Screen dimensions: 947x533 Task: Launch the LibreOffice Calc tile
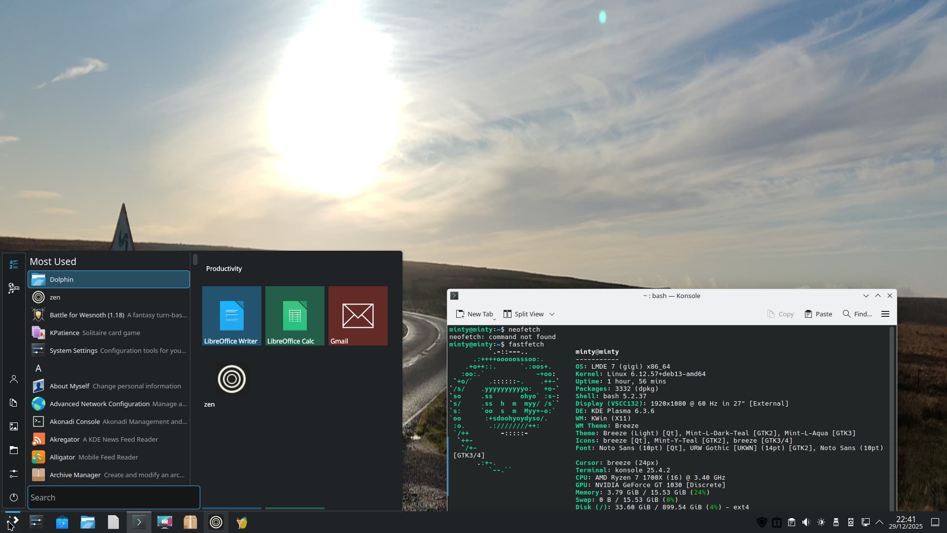[x=294, y=316]
